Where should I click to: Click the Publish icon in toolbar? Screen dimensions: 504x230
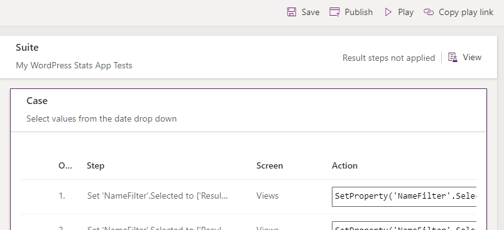tap(334, 12)
